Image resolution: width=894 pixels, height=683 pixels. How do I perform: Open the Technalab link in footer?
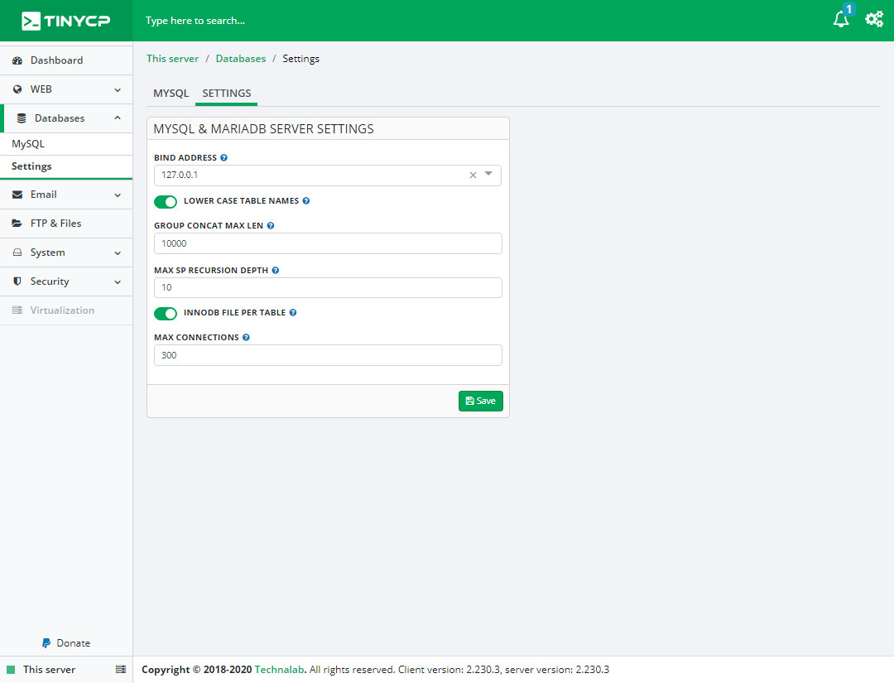pos(280,669)
